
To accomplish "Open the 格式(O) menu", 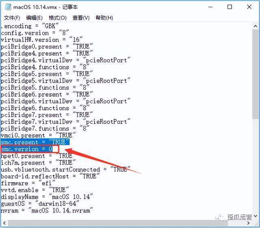I will tap(58, 18).
